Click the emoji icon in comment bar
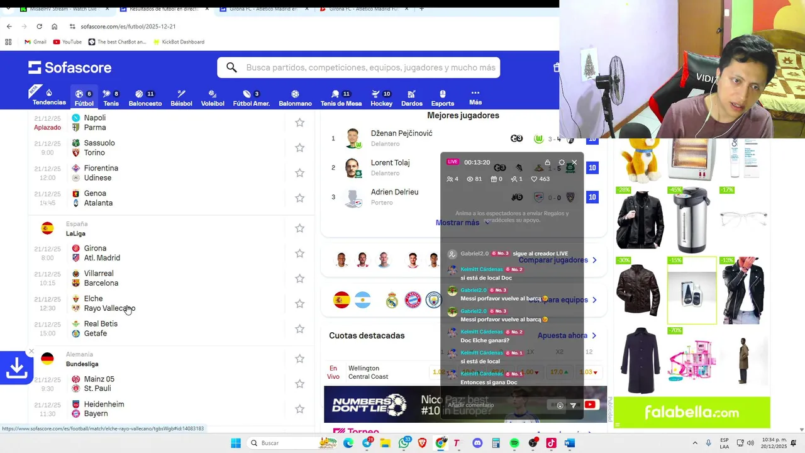805x453 pixels. coord(560,405)
